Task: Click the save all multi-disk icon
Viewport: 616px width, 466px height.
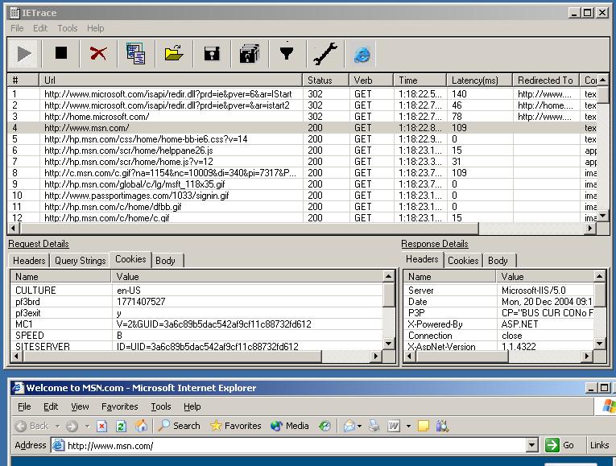Action: 249,54
